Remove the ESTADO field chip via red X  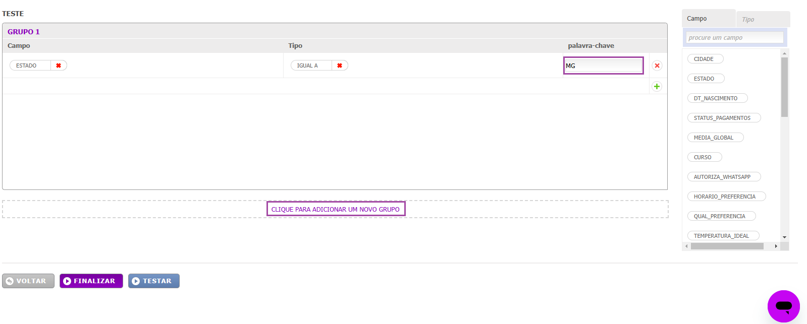59,66
